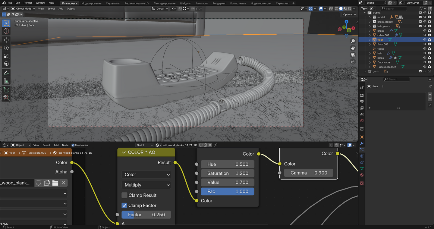Collapse the COLOR * AO node
Image resolution: width=434 pixels, height=229 pixels.
(x=124, y=152)
